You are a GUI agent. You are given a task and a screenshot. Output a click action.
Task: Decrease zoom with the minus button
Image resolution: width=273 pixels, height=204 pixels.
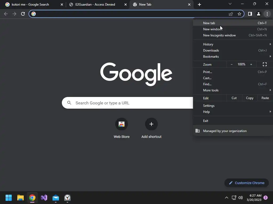pos(232,64)
